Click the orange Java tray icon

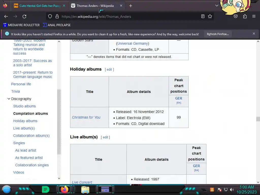212,189
